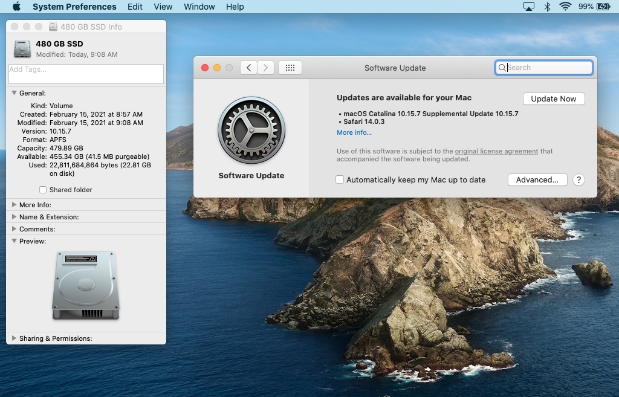Click the AirPlay display icon in menu bar
The image size is (619, 397).
click(x=528, y=7)
